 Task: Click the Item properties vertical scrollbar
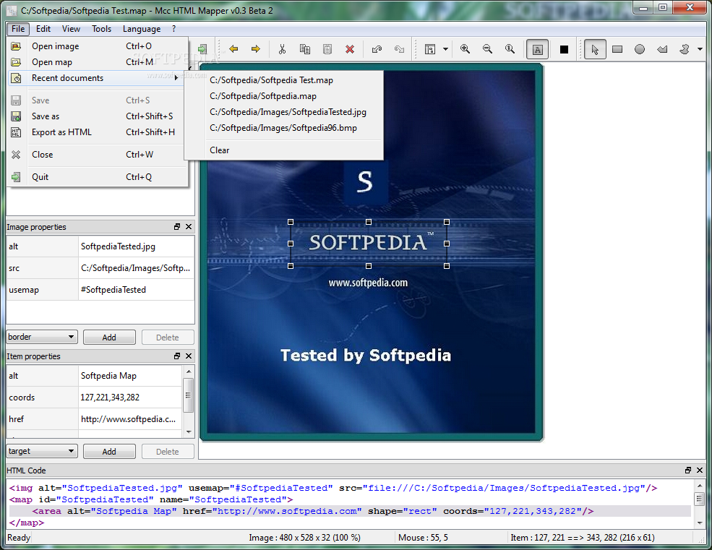click(x=189, y=402)
